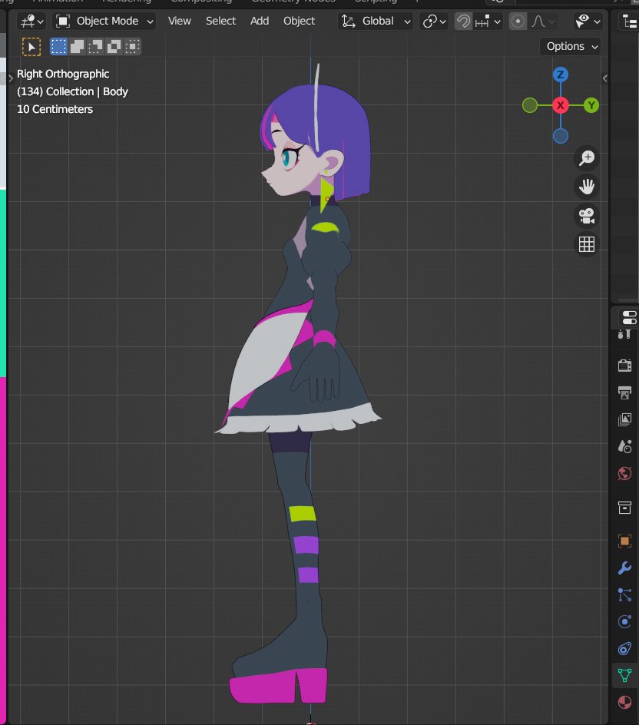Open the Modifiers wrench tab
This screenshot has width=639, height=725.
coord(624,568)
